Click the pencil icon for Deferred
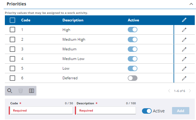Screen dimensions: 196x120 (x=184, y=78)
